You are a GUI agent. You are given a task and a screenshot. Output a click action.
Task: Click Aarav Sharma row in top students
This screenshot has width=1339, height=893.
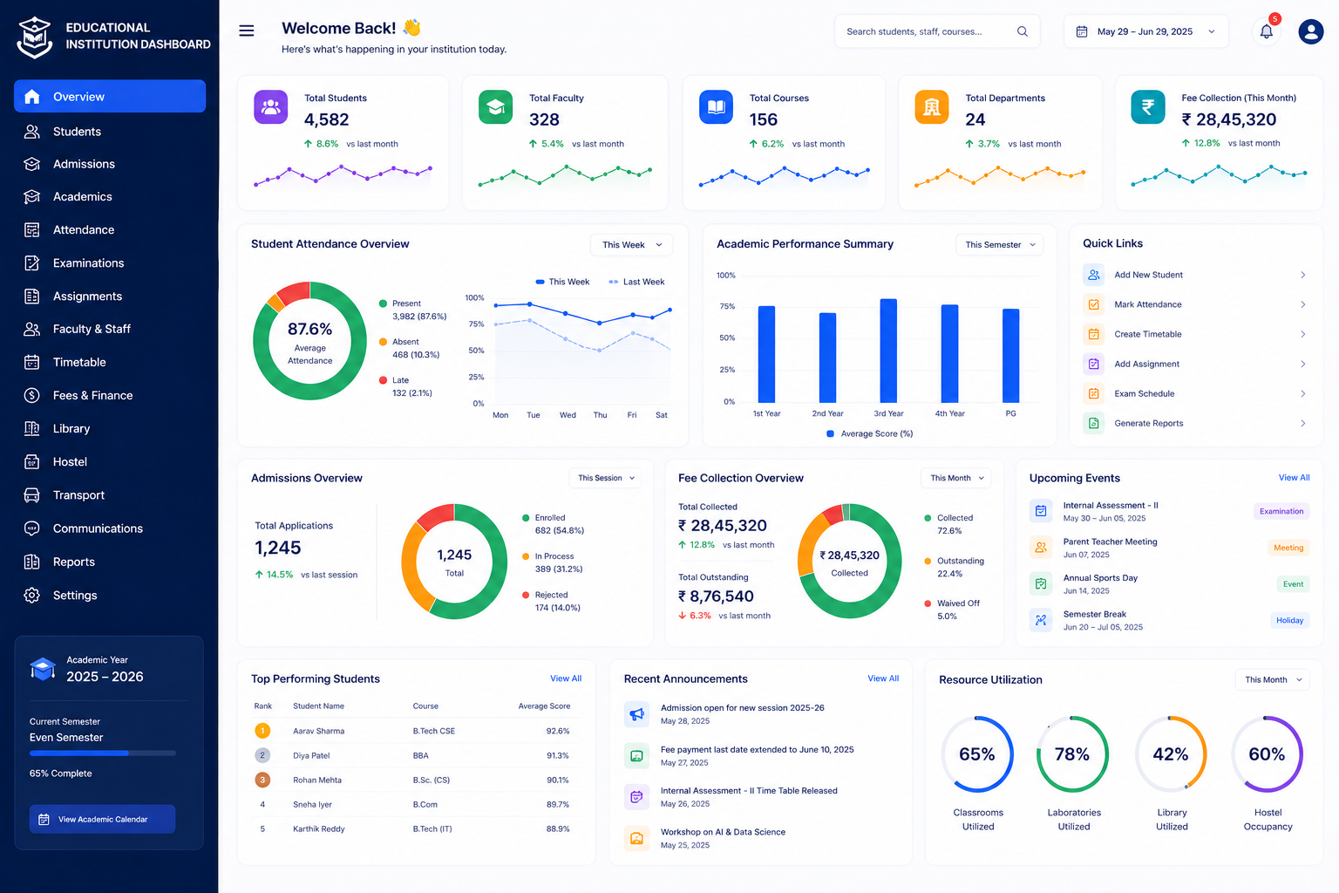coord(412,731)
